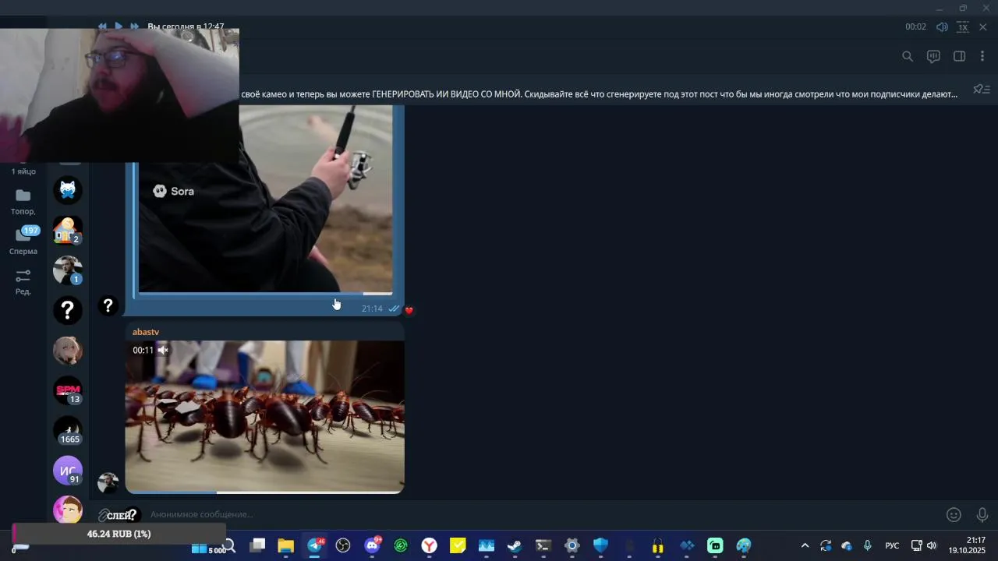This screenshot has width=998, height=561.
Task: Skip to previous audio track in player
Action: click(102, 26)
